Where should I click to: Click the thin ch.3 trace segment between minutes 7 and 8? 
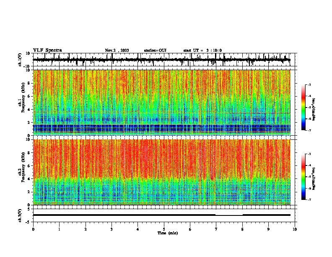click(229, 215)
